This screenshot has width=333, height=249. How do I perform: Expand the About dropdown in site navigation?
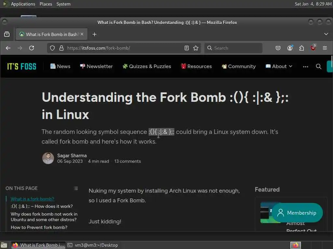(279, 66)
